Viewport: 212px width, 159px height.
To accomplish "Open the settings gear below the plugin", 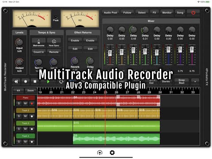I will click(112, 153).
